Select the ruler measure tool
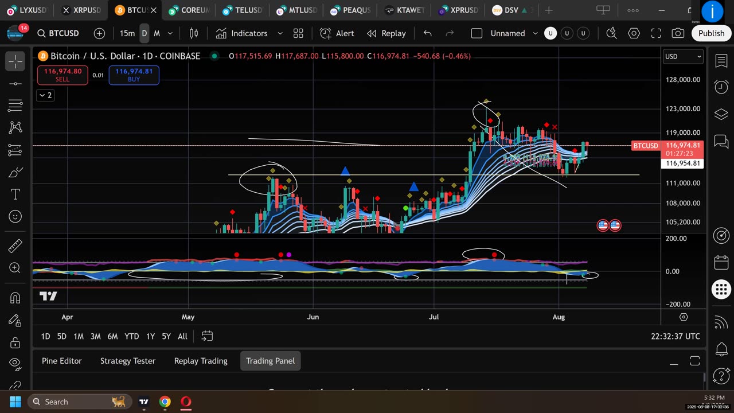Image resolution: width=734 pixels, height=413 pixels. point(15,246)
